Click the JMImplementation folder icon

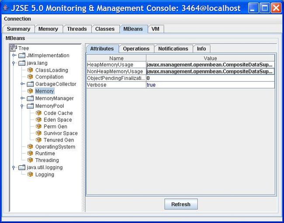(x=22, y=55)
